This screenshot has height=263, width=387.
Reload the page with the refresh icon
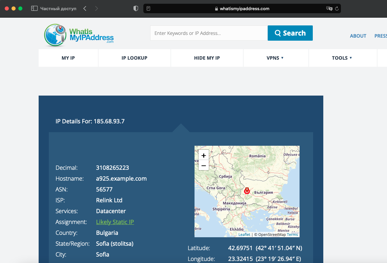pyautogui.click(x=337, y=8)
